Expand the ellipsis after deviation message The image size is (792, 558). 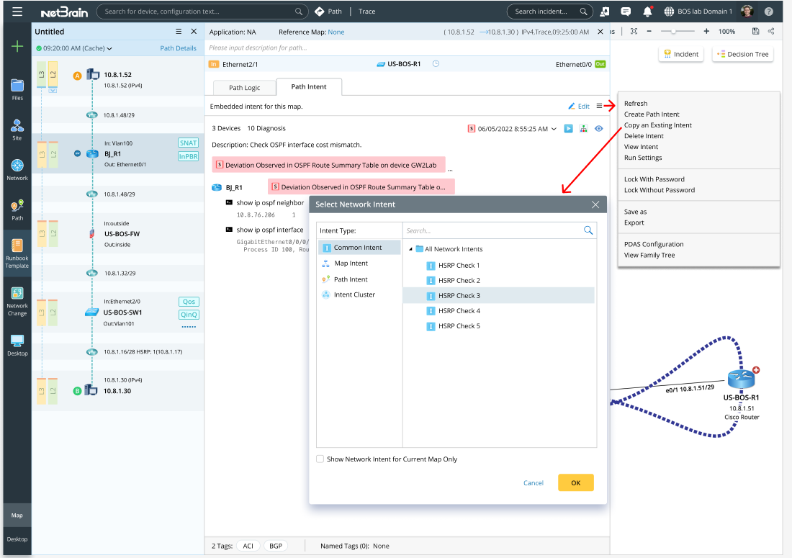(x=450, y=170)
